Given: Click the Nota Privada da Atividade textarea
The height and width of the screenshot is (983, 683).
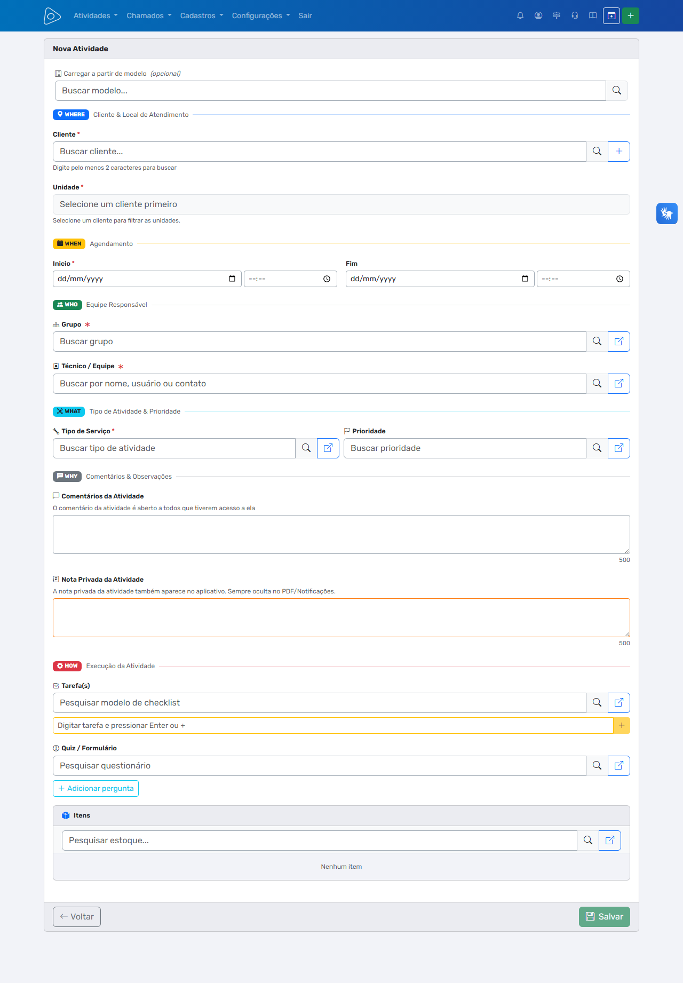Looking at the screenshot, I should (x=341, y=617).
